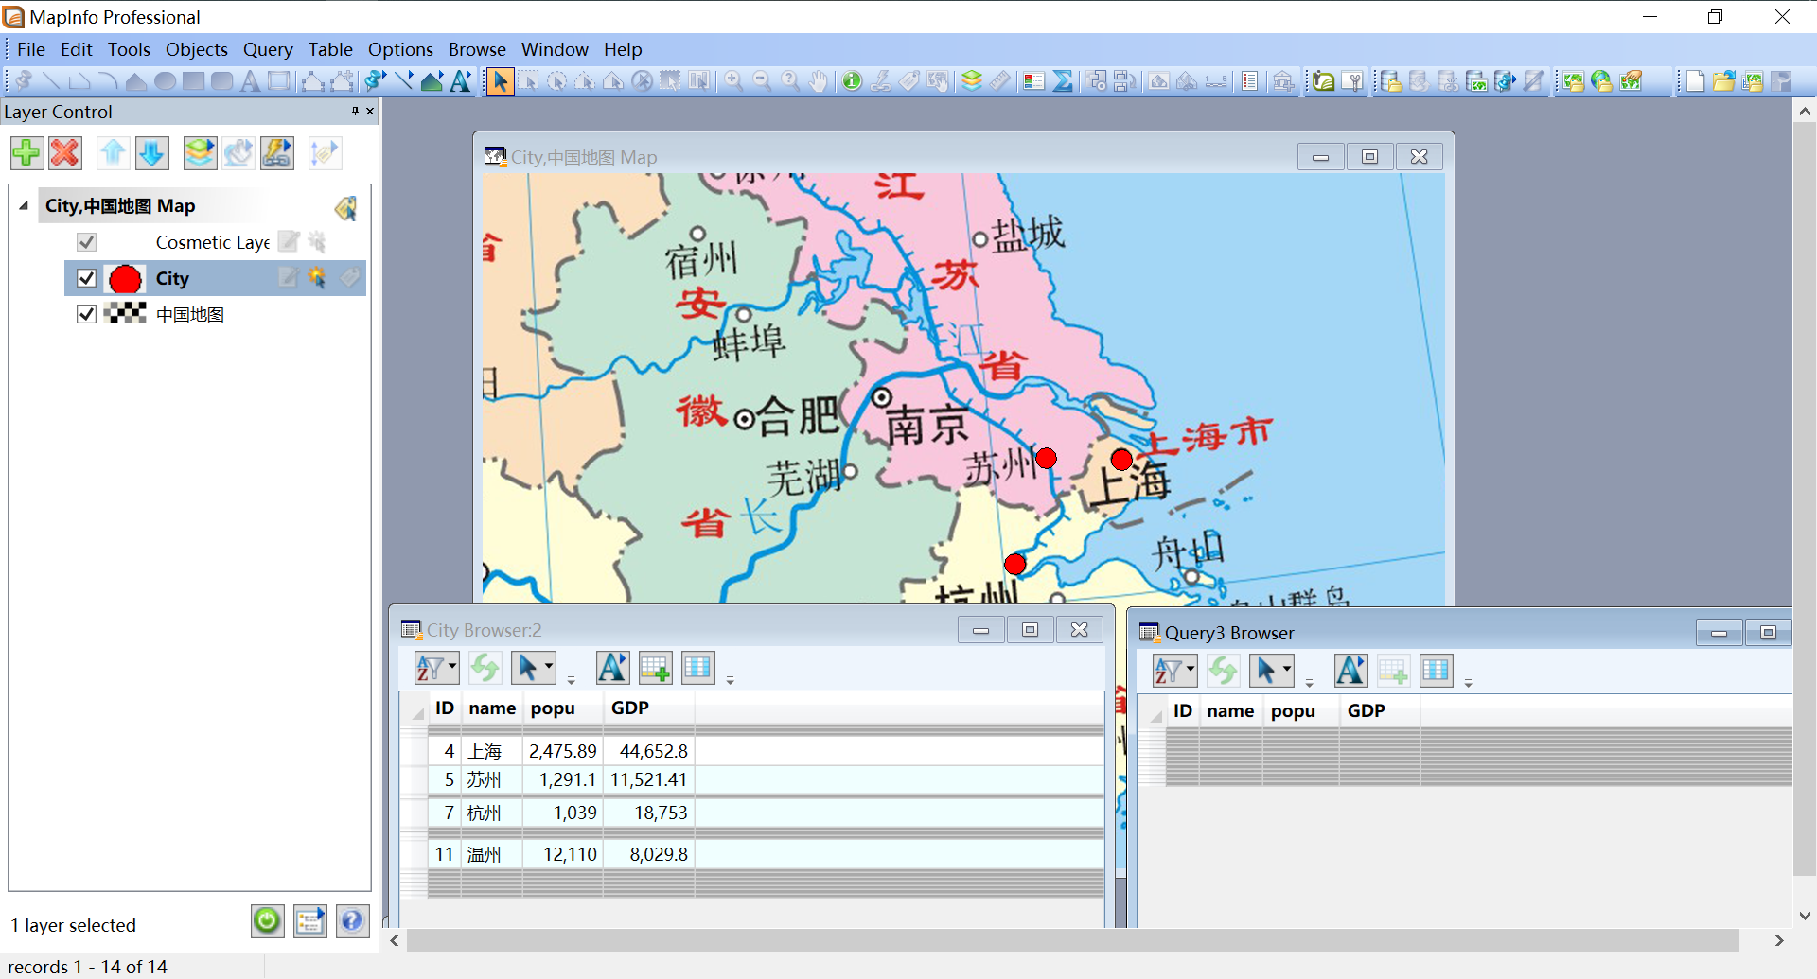Click the red point marker at 上海 on map

[1121, 460]
